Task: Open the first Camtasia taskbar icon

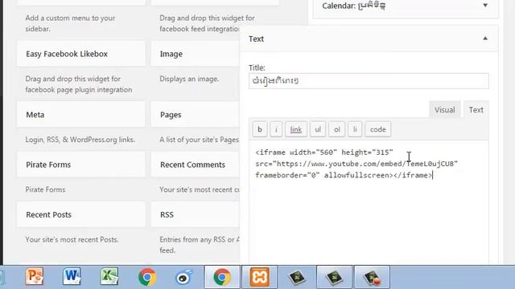Action: point(297,277)
